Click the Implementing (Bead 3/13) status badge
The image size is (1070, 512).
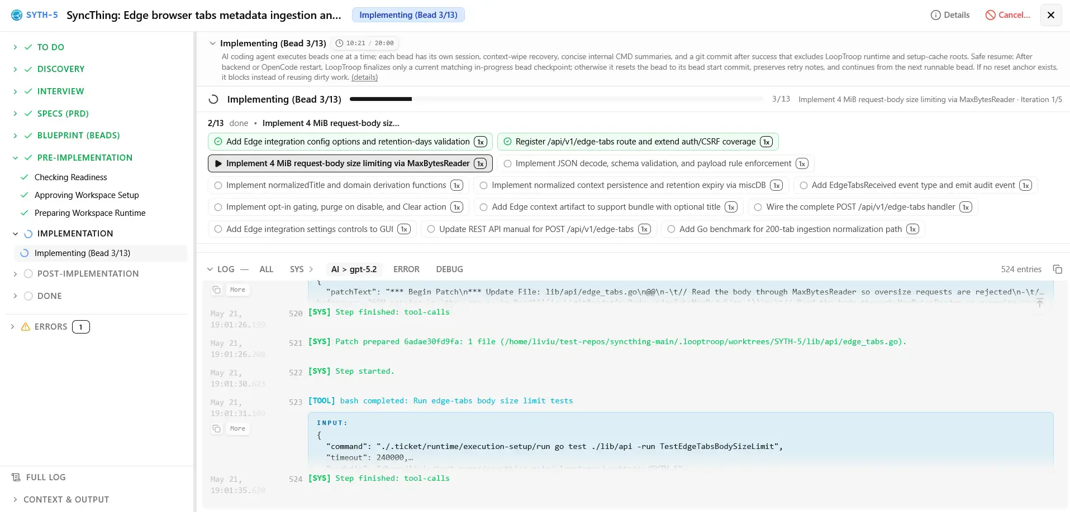pyautogui.click(x=408, y=15)
